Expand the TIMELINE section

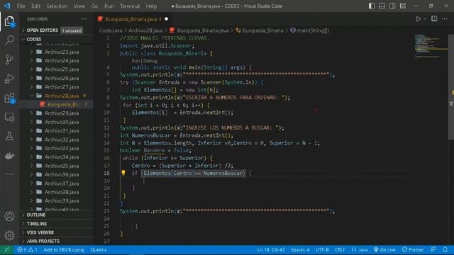tap(57, 224)
